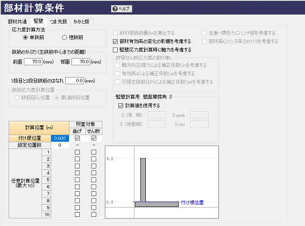Click the 任意計算位置 (最大10) label
Viewport: 305px width, 226px height.
pos(26,183)
